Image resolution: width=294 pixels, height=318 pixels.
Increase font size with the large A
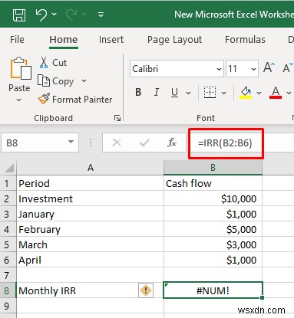click(269, 68)
